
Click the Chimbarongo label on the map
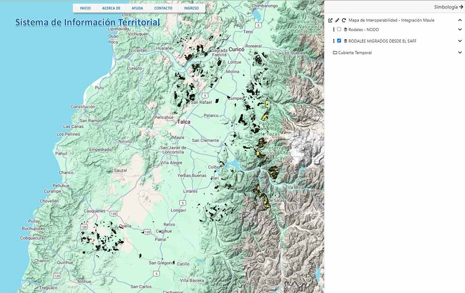tap(264, 6)
